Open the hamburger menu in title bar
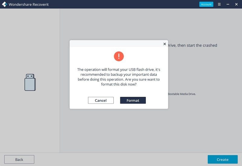Viewport: 242px width, 166px height. tap(219, 4)
